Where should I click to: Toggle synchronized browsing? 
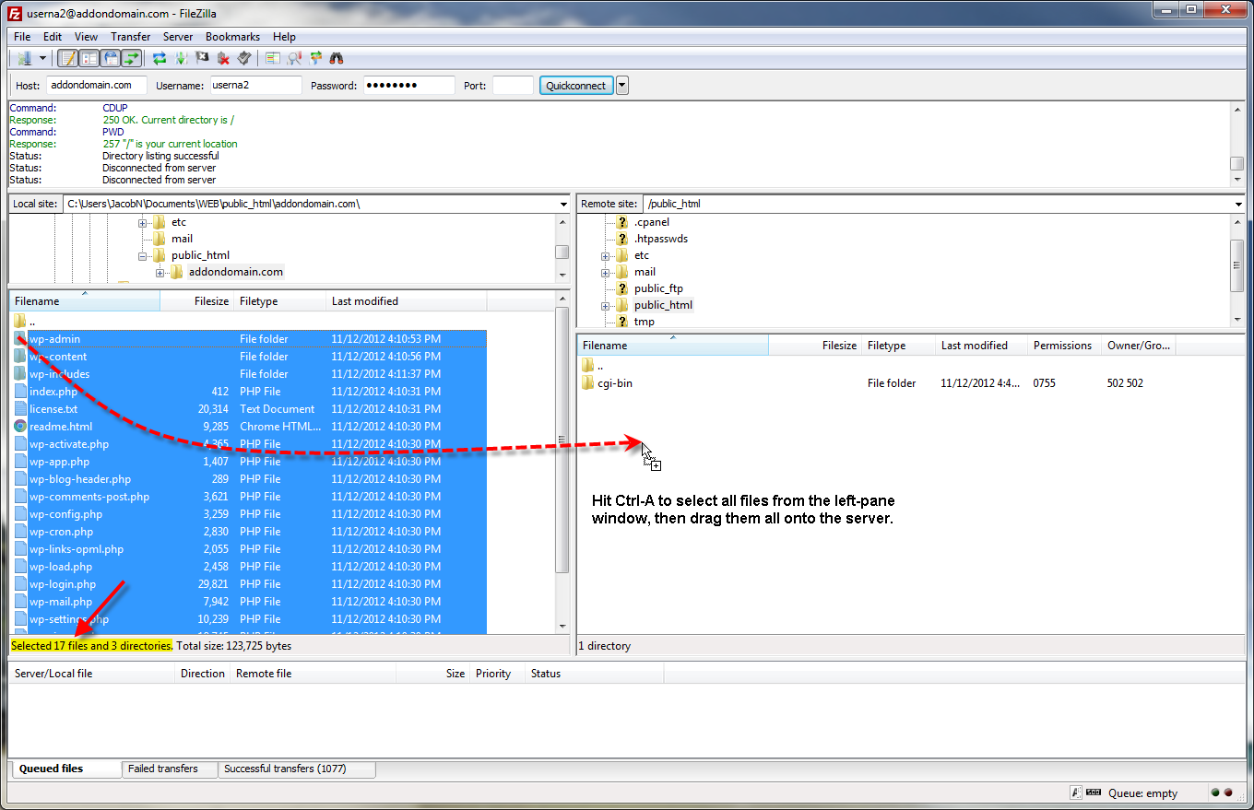tap(315, 58)
